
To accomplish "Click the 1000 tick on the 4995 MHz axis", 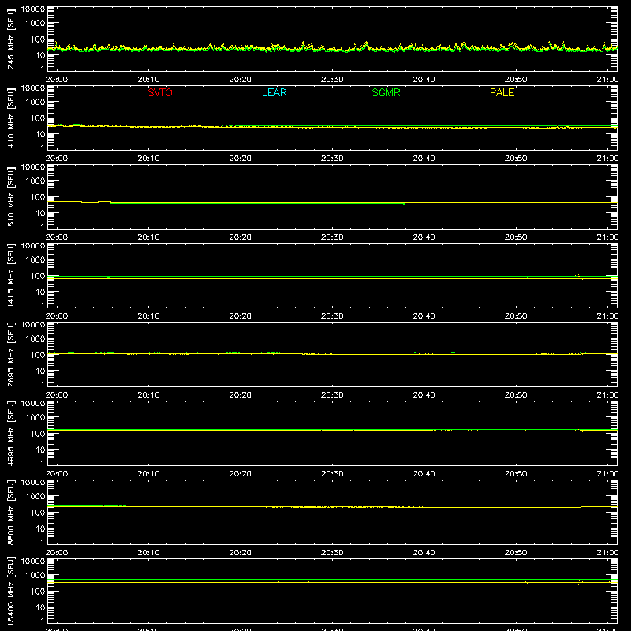I will (35, 417).
